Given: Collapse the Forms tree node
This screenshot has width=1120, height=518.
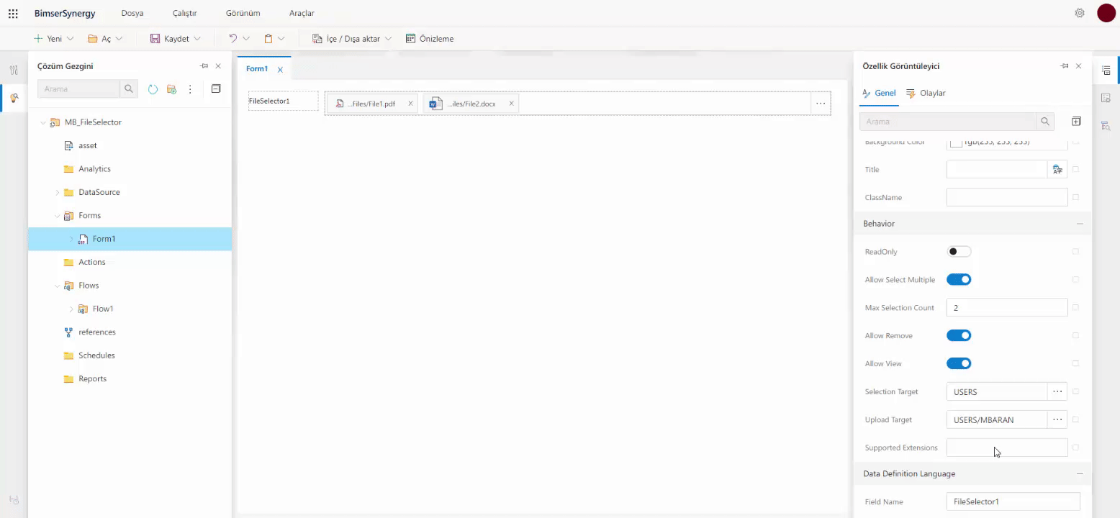Looking at the screenshot, I should [x=58, y=215].
